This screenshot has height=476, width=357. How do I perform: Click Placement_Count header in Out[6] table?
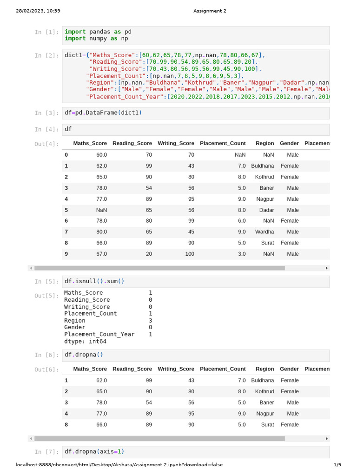(x=223, y=369)
